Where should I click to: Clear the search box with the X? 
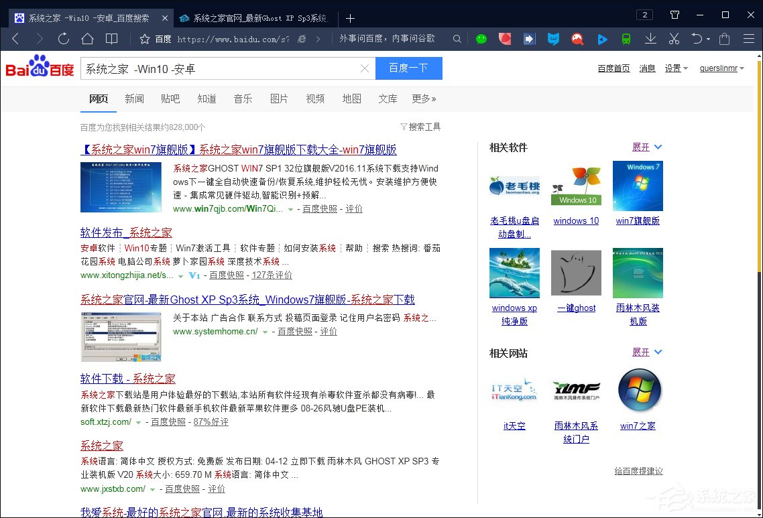point(365,68)
